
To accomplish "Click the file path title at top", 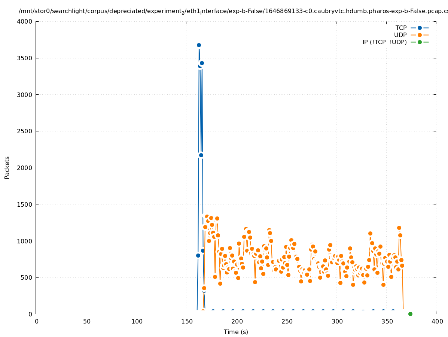I will coord(233,11).
